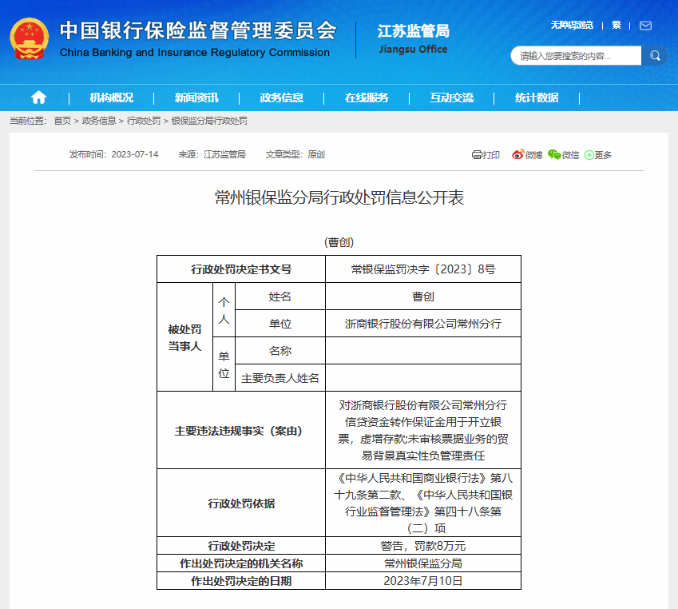Click the search magnifier button
The height and width of the screenshot is (609, 678).
[655, 56]
